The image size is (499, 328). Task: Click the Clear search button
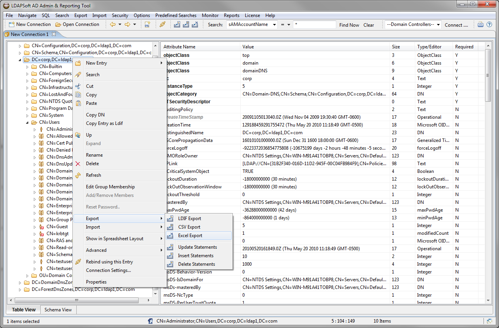[x=369, y=25]
